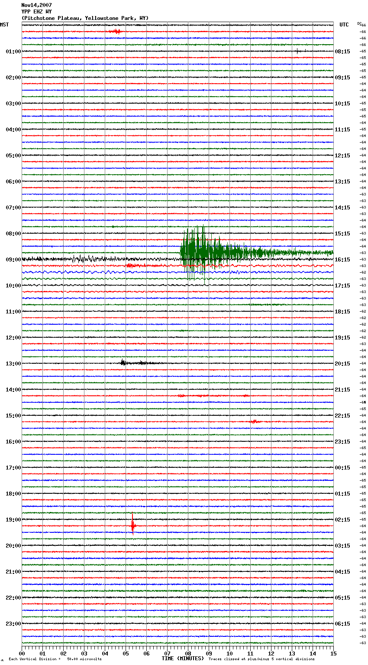The height and width of the screenshot is (665, 368).
Task: Select the 08:00 MST time label
Action: (13, 234)
